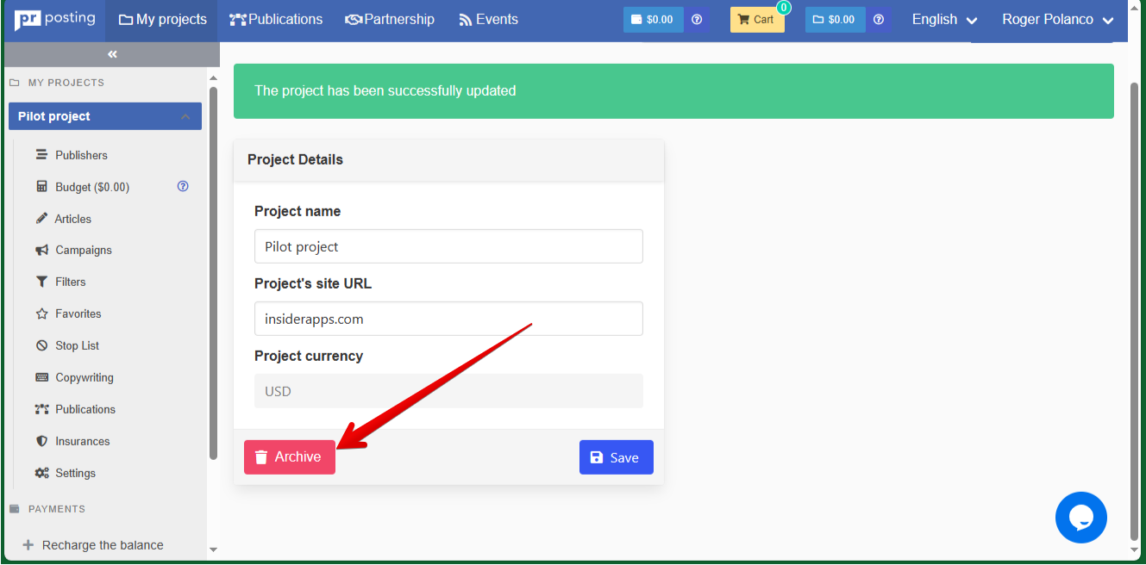Open Favorites in the sidebar
The width and height of the screenshot is (1146, 565).
click(78, 314)
